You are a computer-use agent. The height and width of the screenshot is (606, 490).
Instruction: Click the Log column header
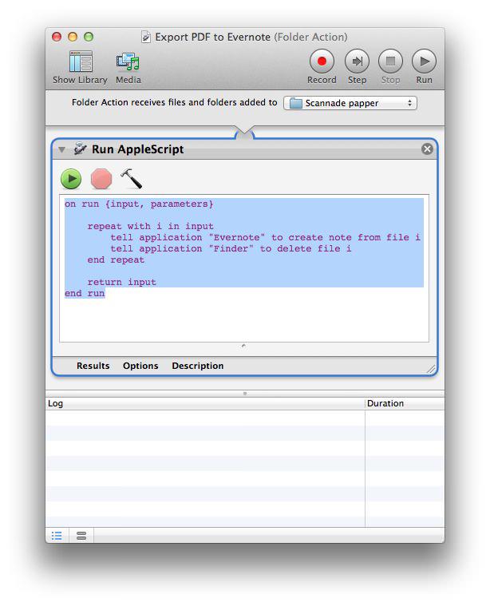[205, 403]
